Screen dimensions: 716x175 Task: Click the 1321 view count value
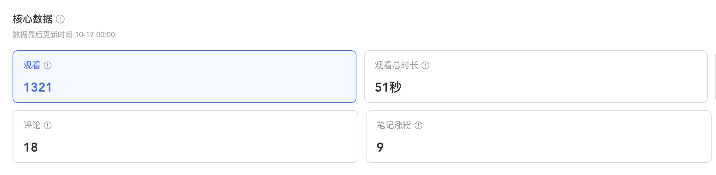[x=38, y=87]
